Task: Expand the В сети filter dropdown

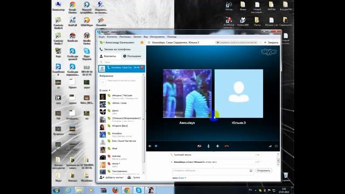Action: pyautogui.click(x=105, y=91)
